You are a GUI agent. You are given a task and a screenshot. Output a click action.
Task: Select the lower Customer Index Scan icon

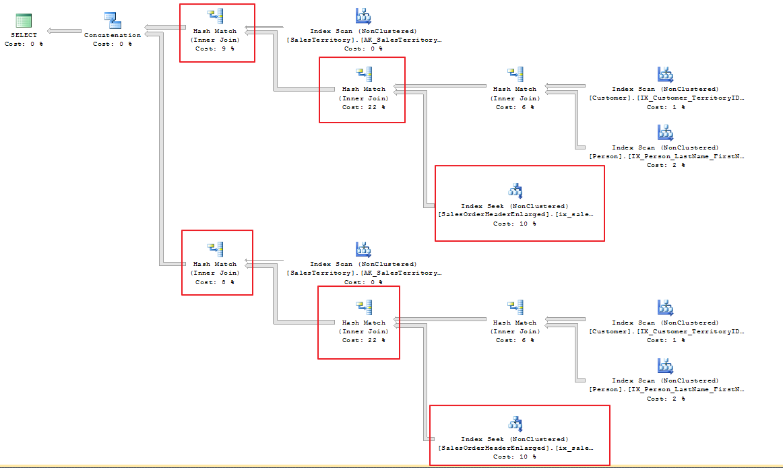coord(665,308)
